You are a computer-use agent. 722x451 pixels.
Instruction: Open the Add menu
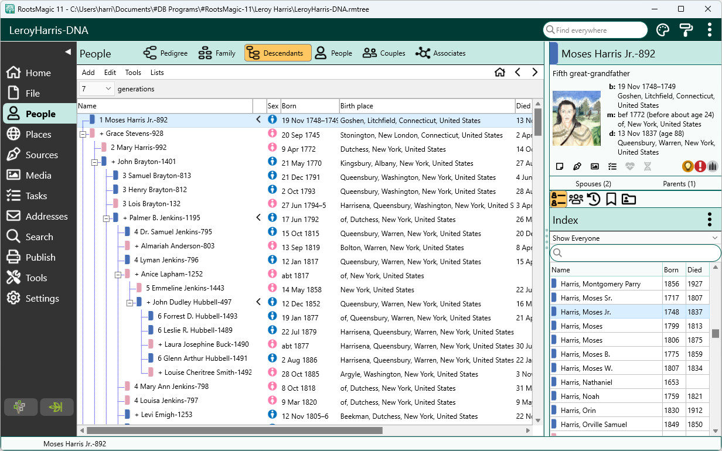tap(88, 73)
